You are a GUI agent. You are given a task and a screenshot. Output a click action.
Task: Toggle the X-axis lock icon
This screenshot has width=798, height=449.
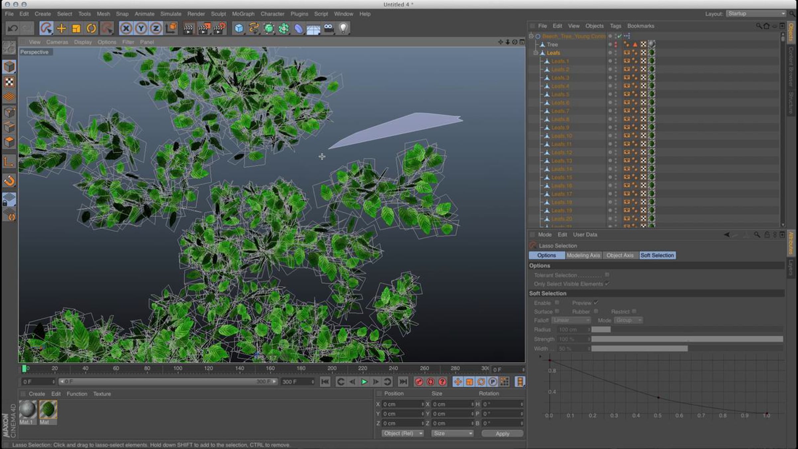click(126, 29)
